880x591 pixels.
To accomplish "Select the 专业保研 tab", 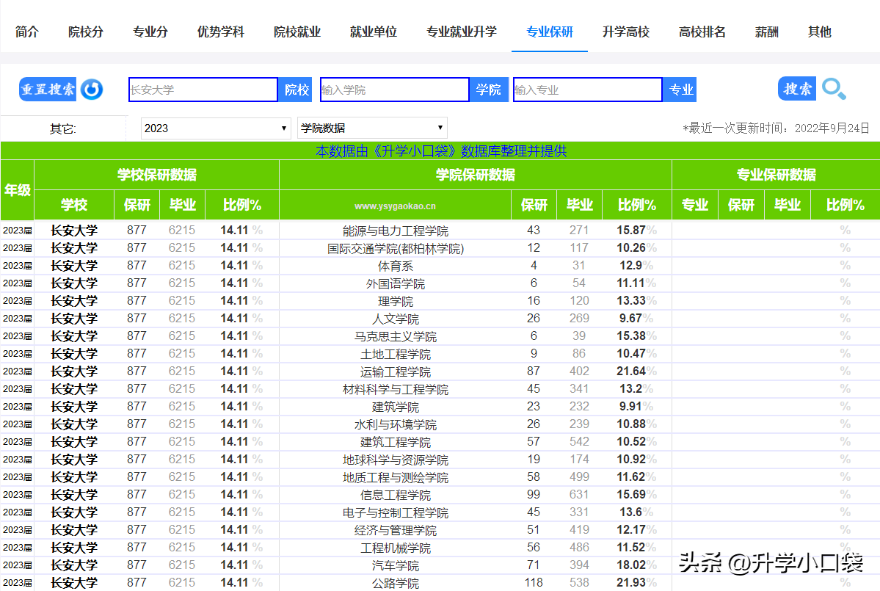I will point(550,32).
